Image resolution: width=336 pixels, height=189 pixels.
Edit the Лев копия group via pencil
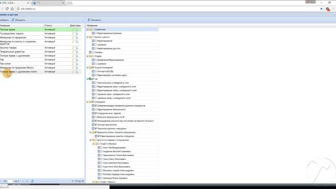pos(73,64)
